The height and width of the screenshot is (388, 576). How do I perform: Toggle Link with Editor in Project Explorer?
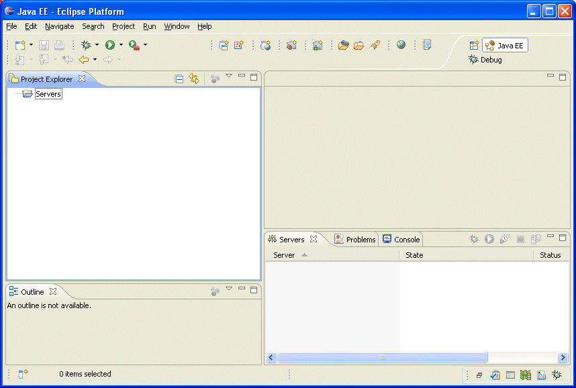(194, 79)
